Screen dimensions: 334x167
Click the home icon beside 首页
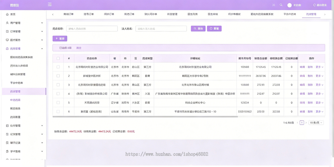click(x=7, y=14)
